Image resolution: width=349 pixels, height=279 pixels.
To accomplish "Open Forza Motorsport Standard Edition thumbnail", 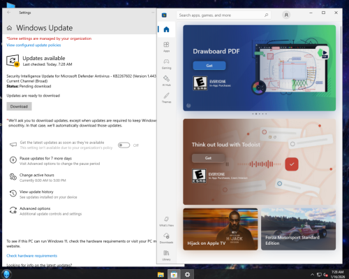I will pyautogui.click(x=298, y=229).
